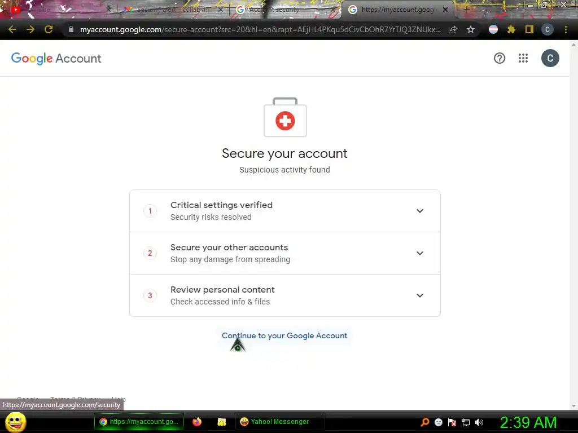Expand Secure your other accounts chevron

coord(420,253)
